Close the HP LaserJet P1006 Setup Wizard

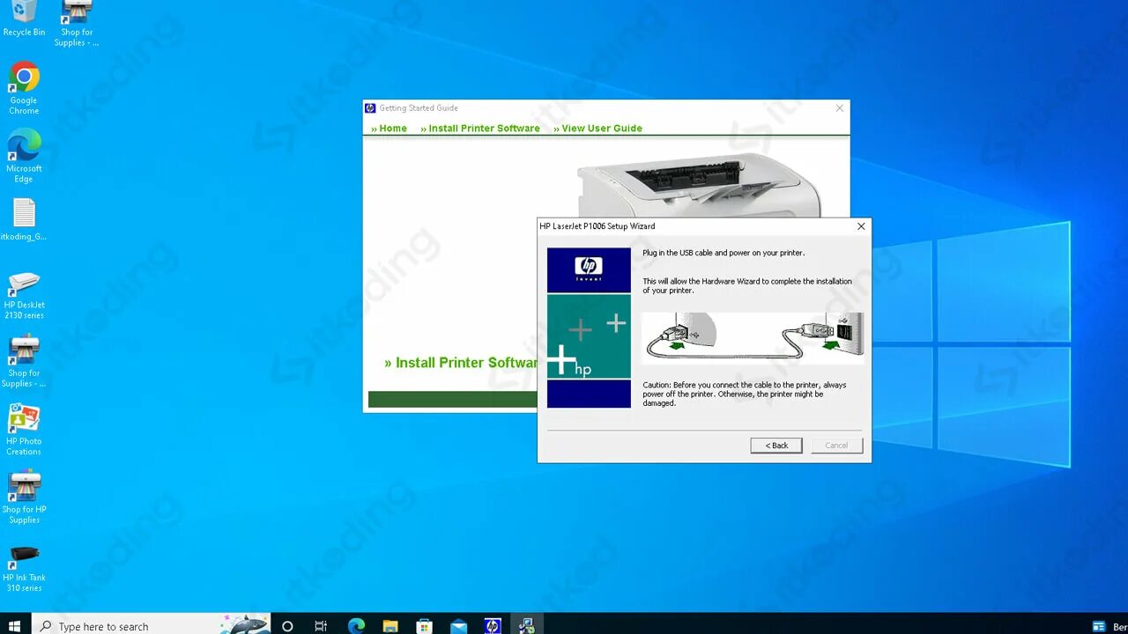click(x=861, y=226)
